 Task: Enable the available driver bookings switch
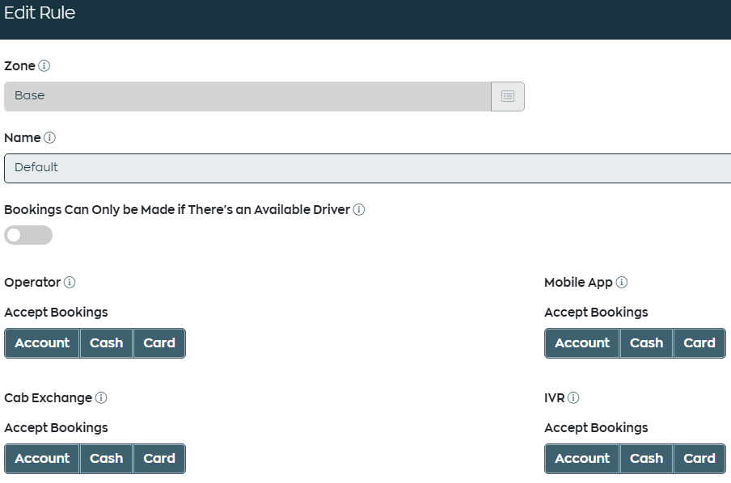[28, 235]
